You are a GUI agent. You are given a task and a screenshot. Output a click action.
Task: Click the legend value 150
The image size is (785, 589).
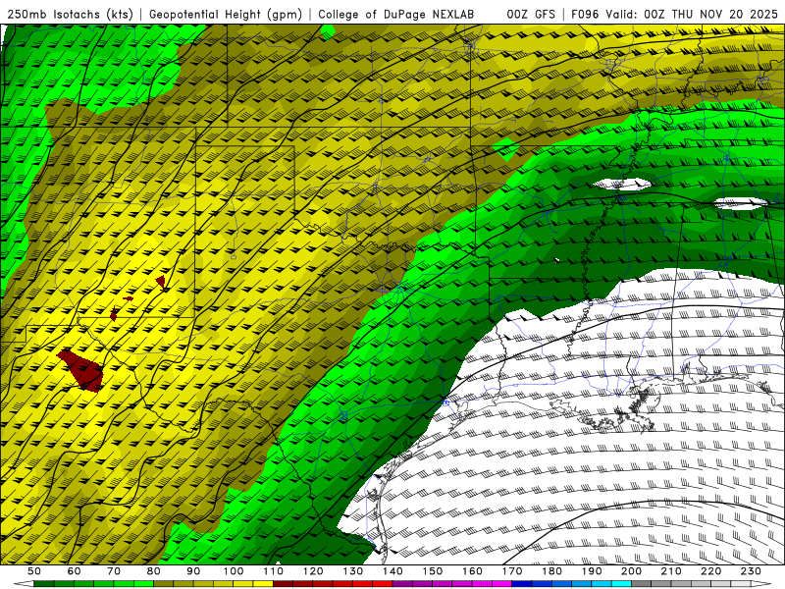pos(433,571)
